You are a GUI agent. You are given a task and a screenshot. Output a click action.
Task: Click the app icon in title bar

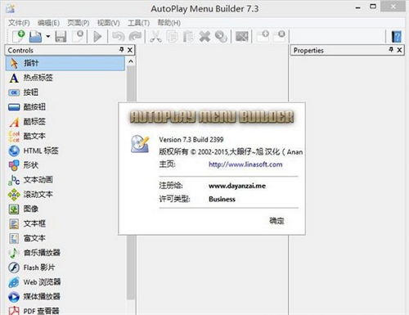pyautogui.click(x=10, y=8)
